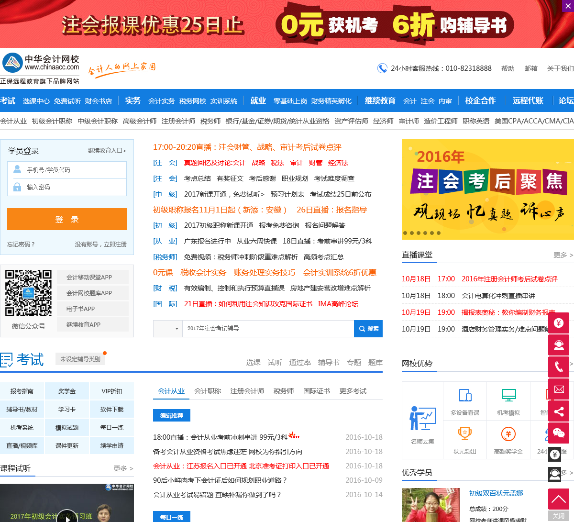This screenshot has width=574, height=522.
Task: Click 更多 beside 课程试听
Action: click(123, 468)
